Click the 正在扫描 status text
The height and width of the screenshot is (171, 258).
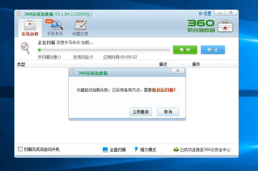click(x=46, y=43)
